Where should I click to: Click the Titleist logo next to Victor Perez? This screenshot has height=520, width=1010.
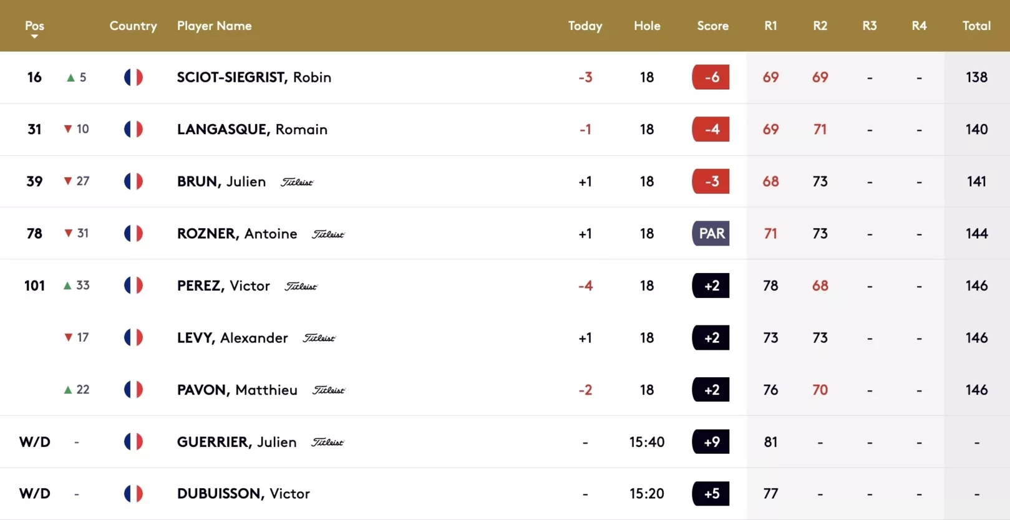301,286
